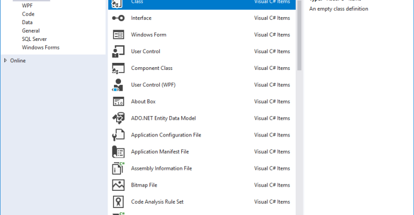Click 'ADO.NET Entity Data Model' text
Image resolution: width=414 pixels, height=215 pixels.
click(163, 118)
